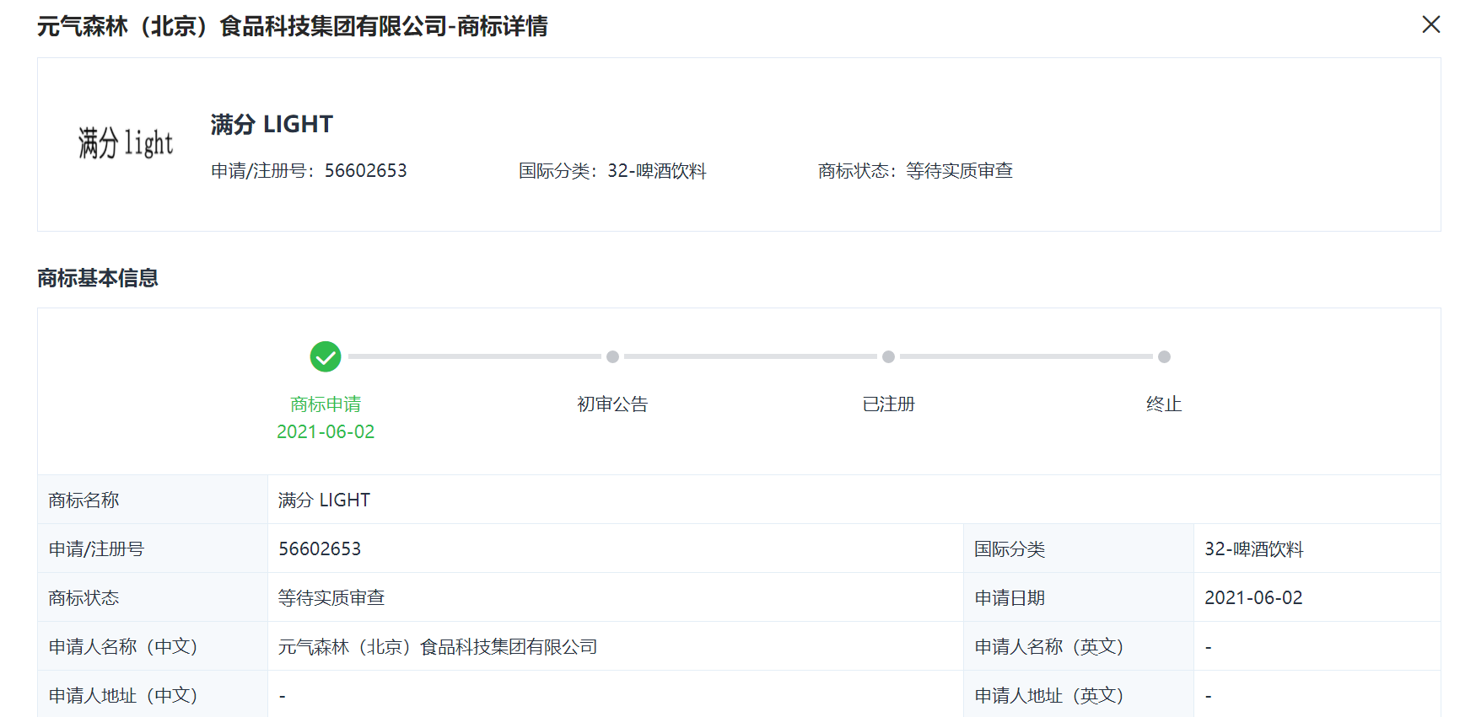Click the green checkmark step icon
The image size is (1476, 717).
tap(326, 356)
